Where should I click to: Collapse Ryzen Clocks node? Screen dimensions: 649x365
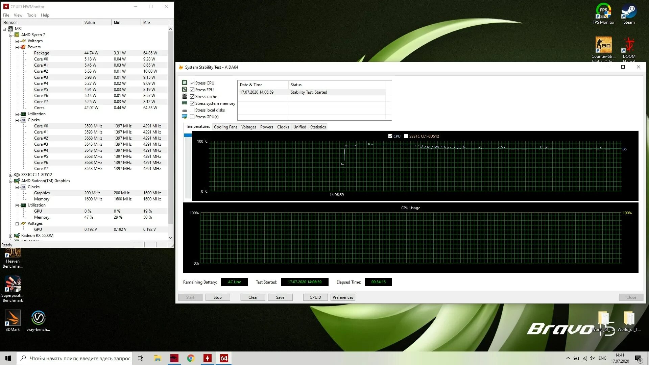tap(17, 120)
